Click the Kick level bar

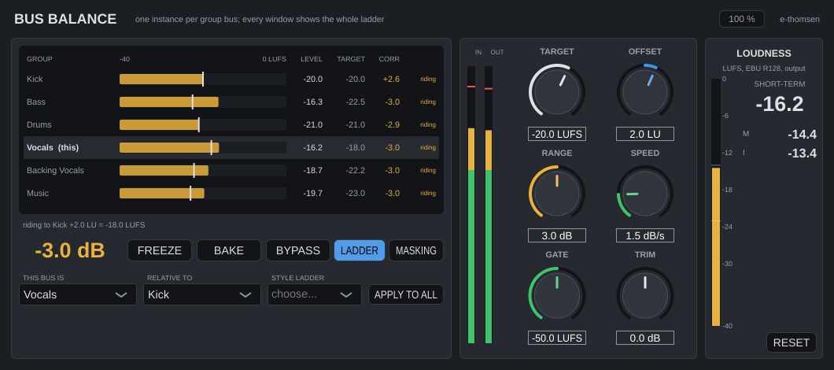203,80
